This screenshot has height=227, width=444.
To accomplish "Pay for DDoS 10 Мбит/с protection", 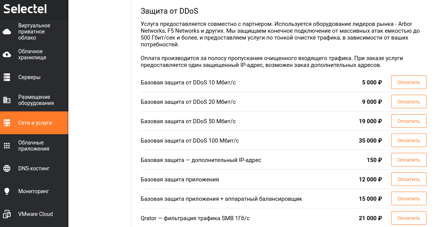I will (409, 82).
